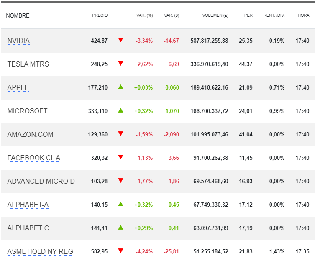Select ALPHABET-C PER value 17,19
315x266 pixels.
coord(246,228)
